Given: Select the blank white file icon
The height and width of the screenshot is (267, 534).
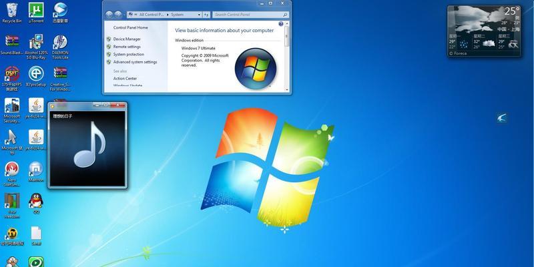Looking at the screenshot, I should 36,236.
